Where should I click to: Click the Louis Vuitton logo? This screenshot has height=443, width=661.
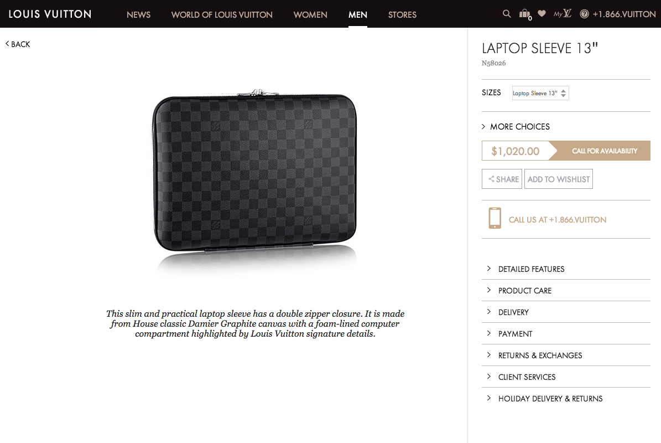50,14
